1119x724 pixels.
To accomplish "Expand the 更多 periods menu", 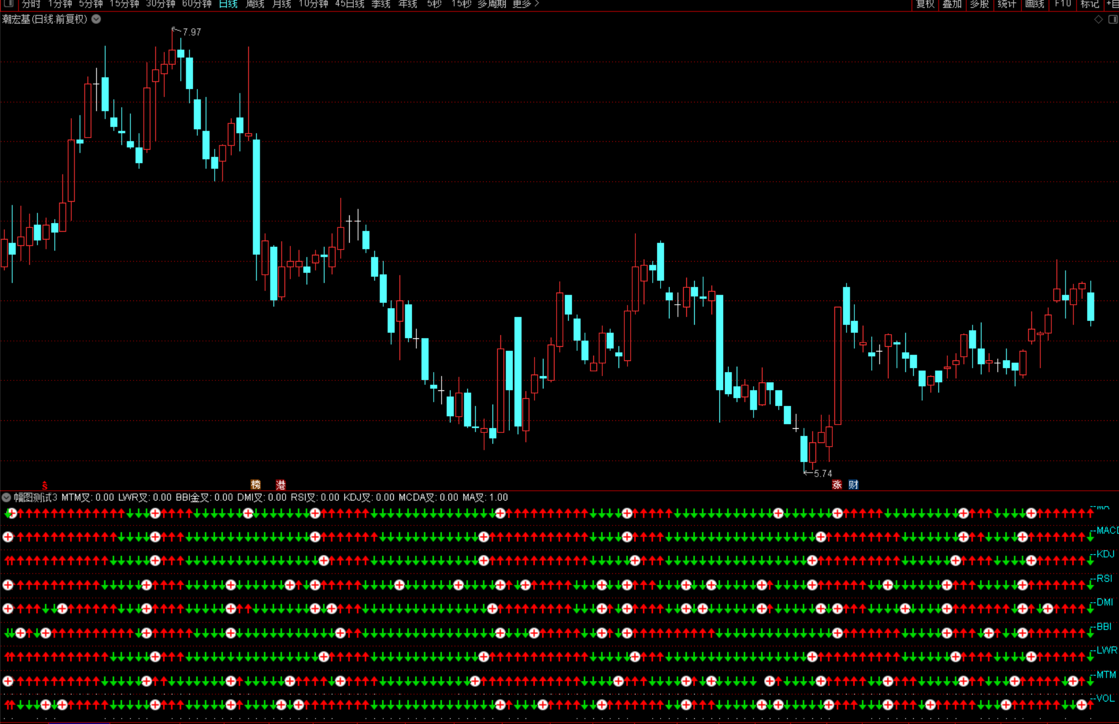I will click(526, 4).
